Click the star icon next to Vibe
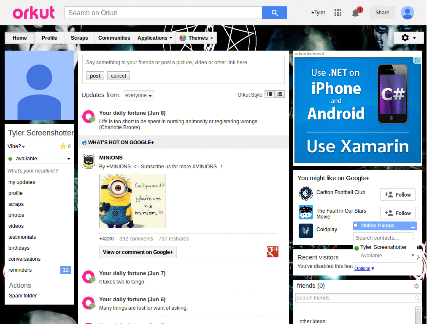Image resolution: width=432 pixels, height=324 pixels. (63, 146)
